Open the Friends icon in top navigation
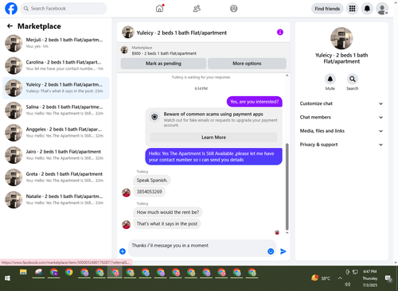Viewport: 398px width, 291px height. [x=197, y=9]
